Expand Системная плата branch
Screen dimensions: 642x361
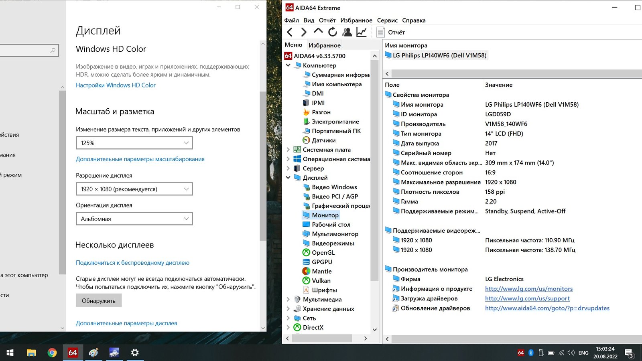pyautogui.click(x=288, y=150)
